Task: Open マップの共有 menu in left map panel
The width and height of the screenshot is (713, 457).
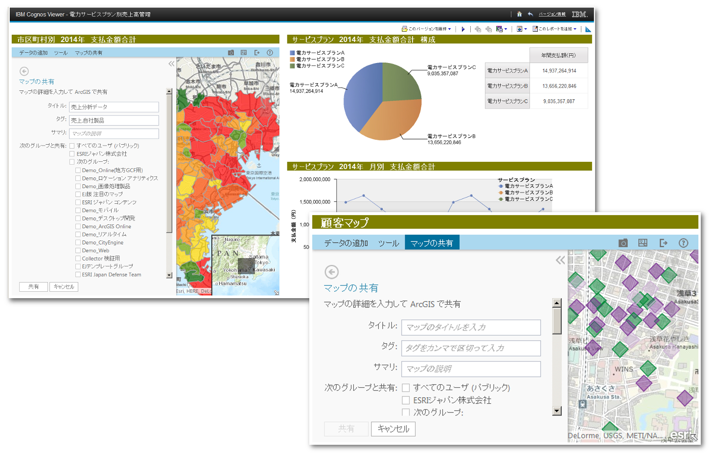Action: click(89, 53)
